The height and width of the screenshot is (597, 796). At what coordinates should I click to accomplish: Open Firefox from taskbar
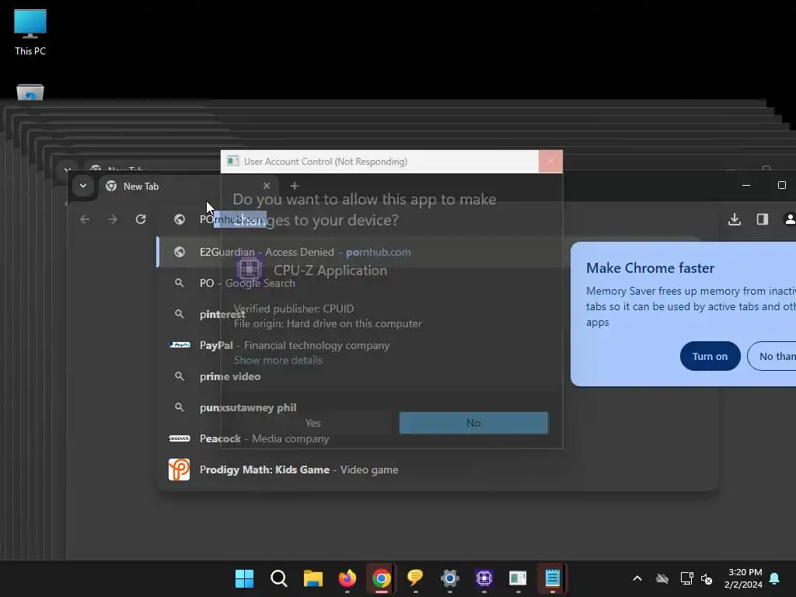click(x=347, y=578)
